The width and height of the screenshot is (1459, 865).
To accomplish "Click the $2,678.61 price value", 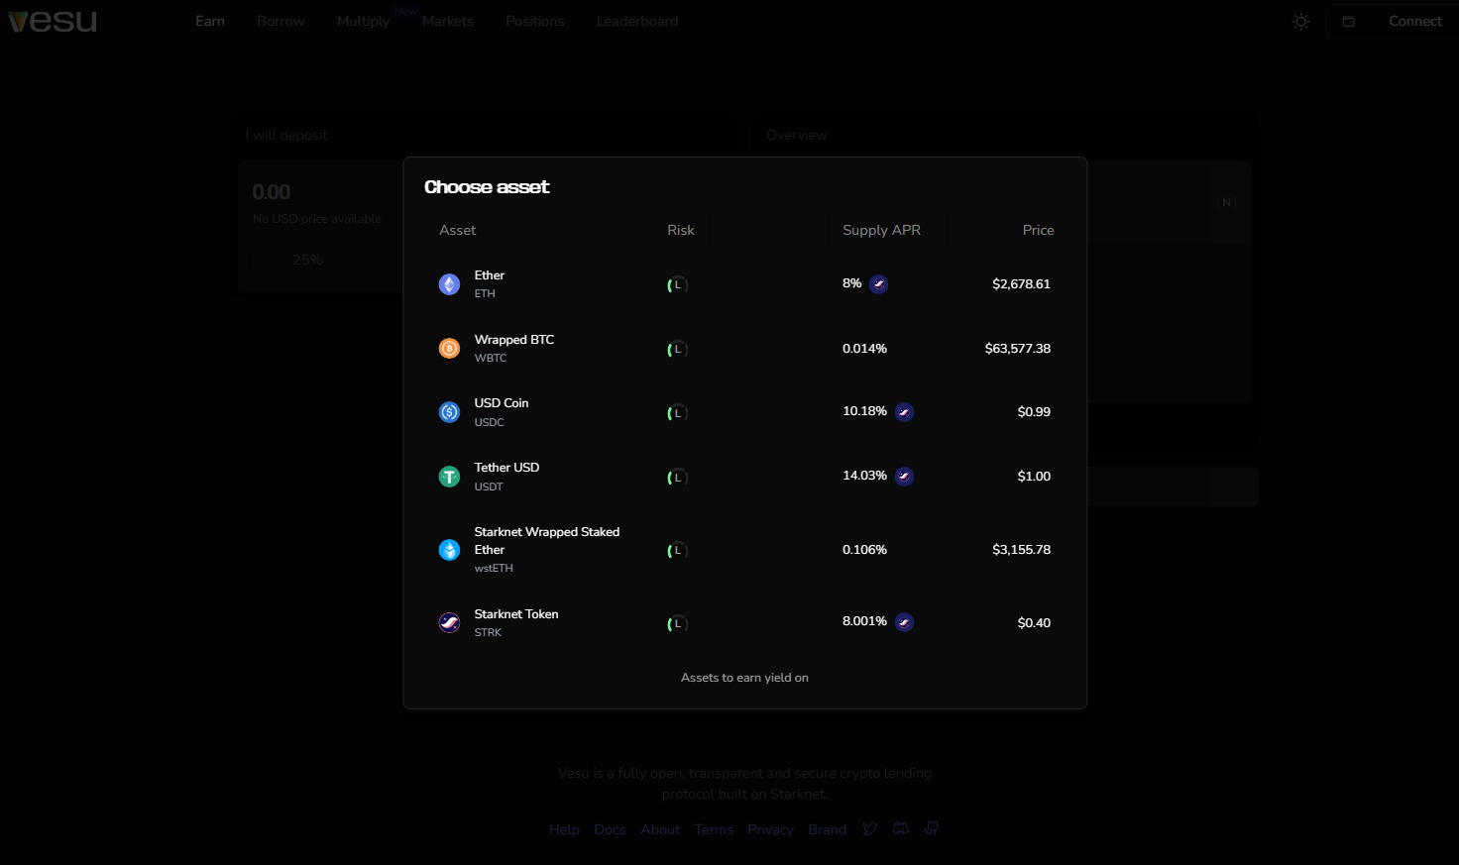I will click(1021, 284).
